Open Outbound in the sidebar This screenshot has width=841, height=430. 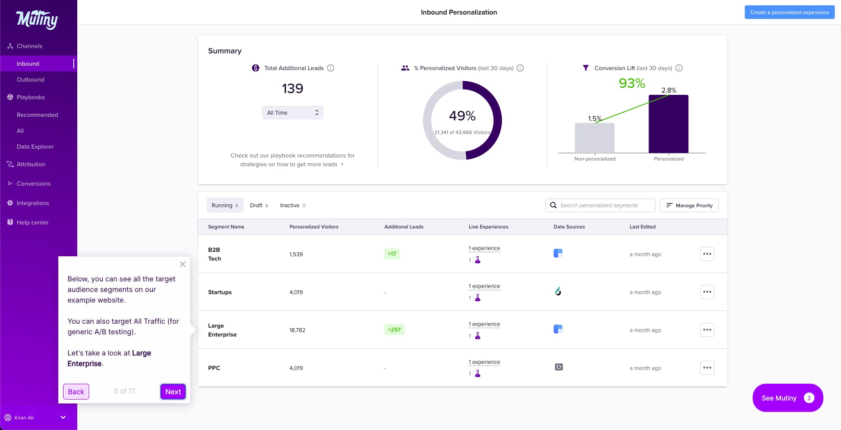[30, 79]
